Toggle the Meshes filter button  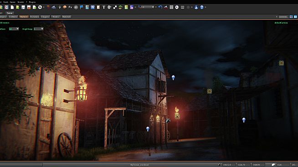[24, 17]
